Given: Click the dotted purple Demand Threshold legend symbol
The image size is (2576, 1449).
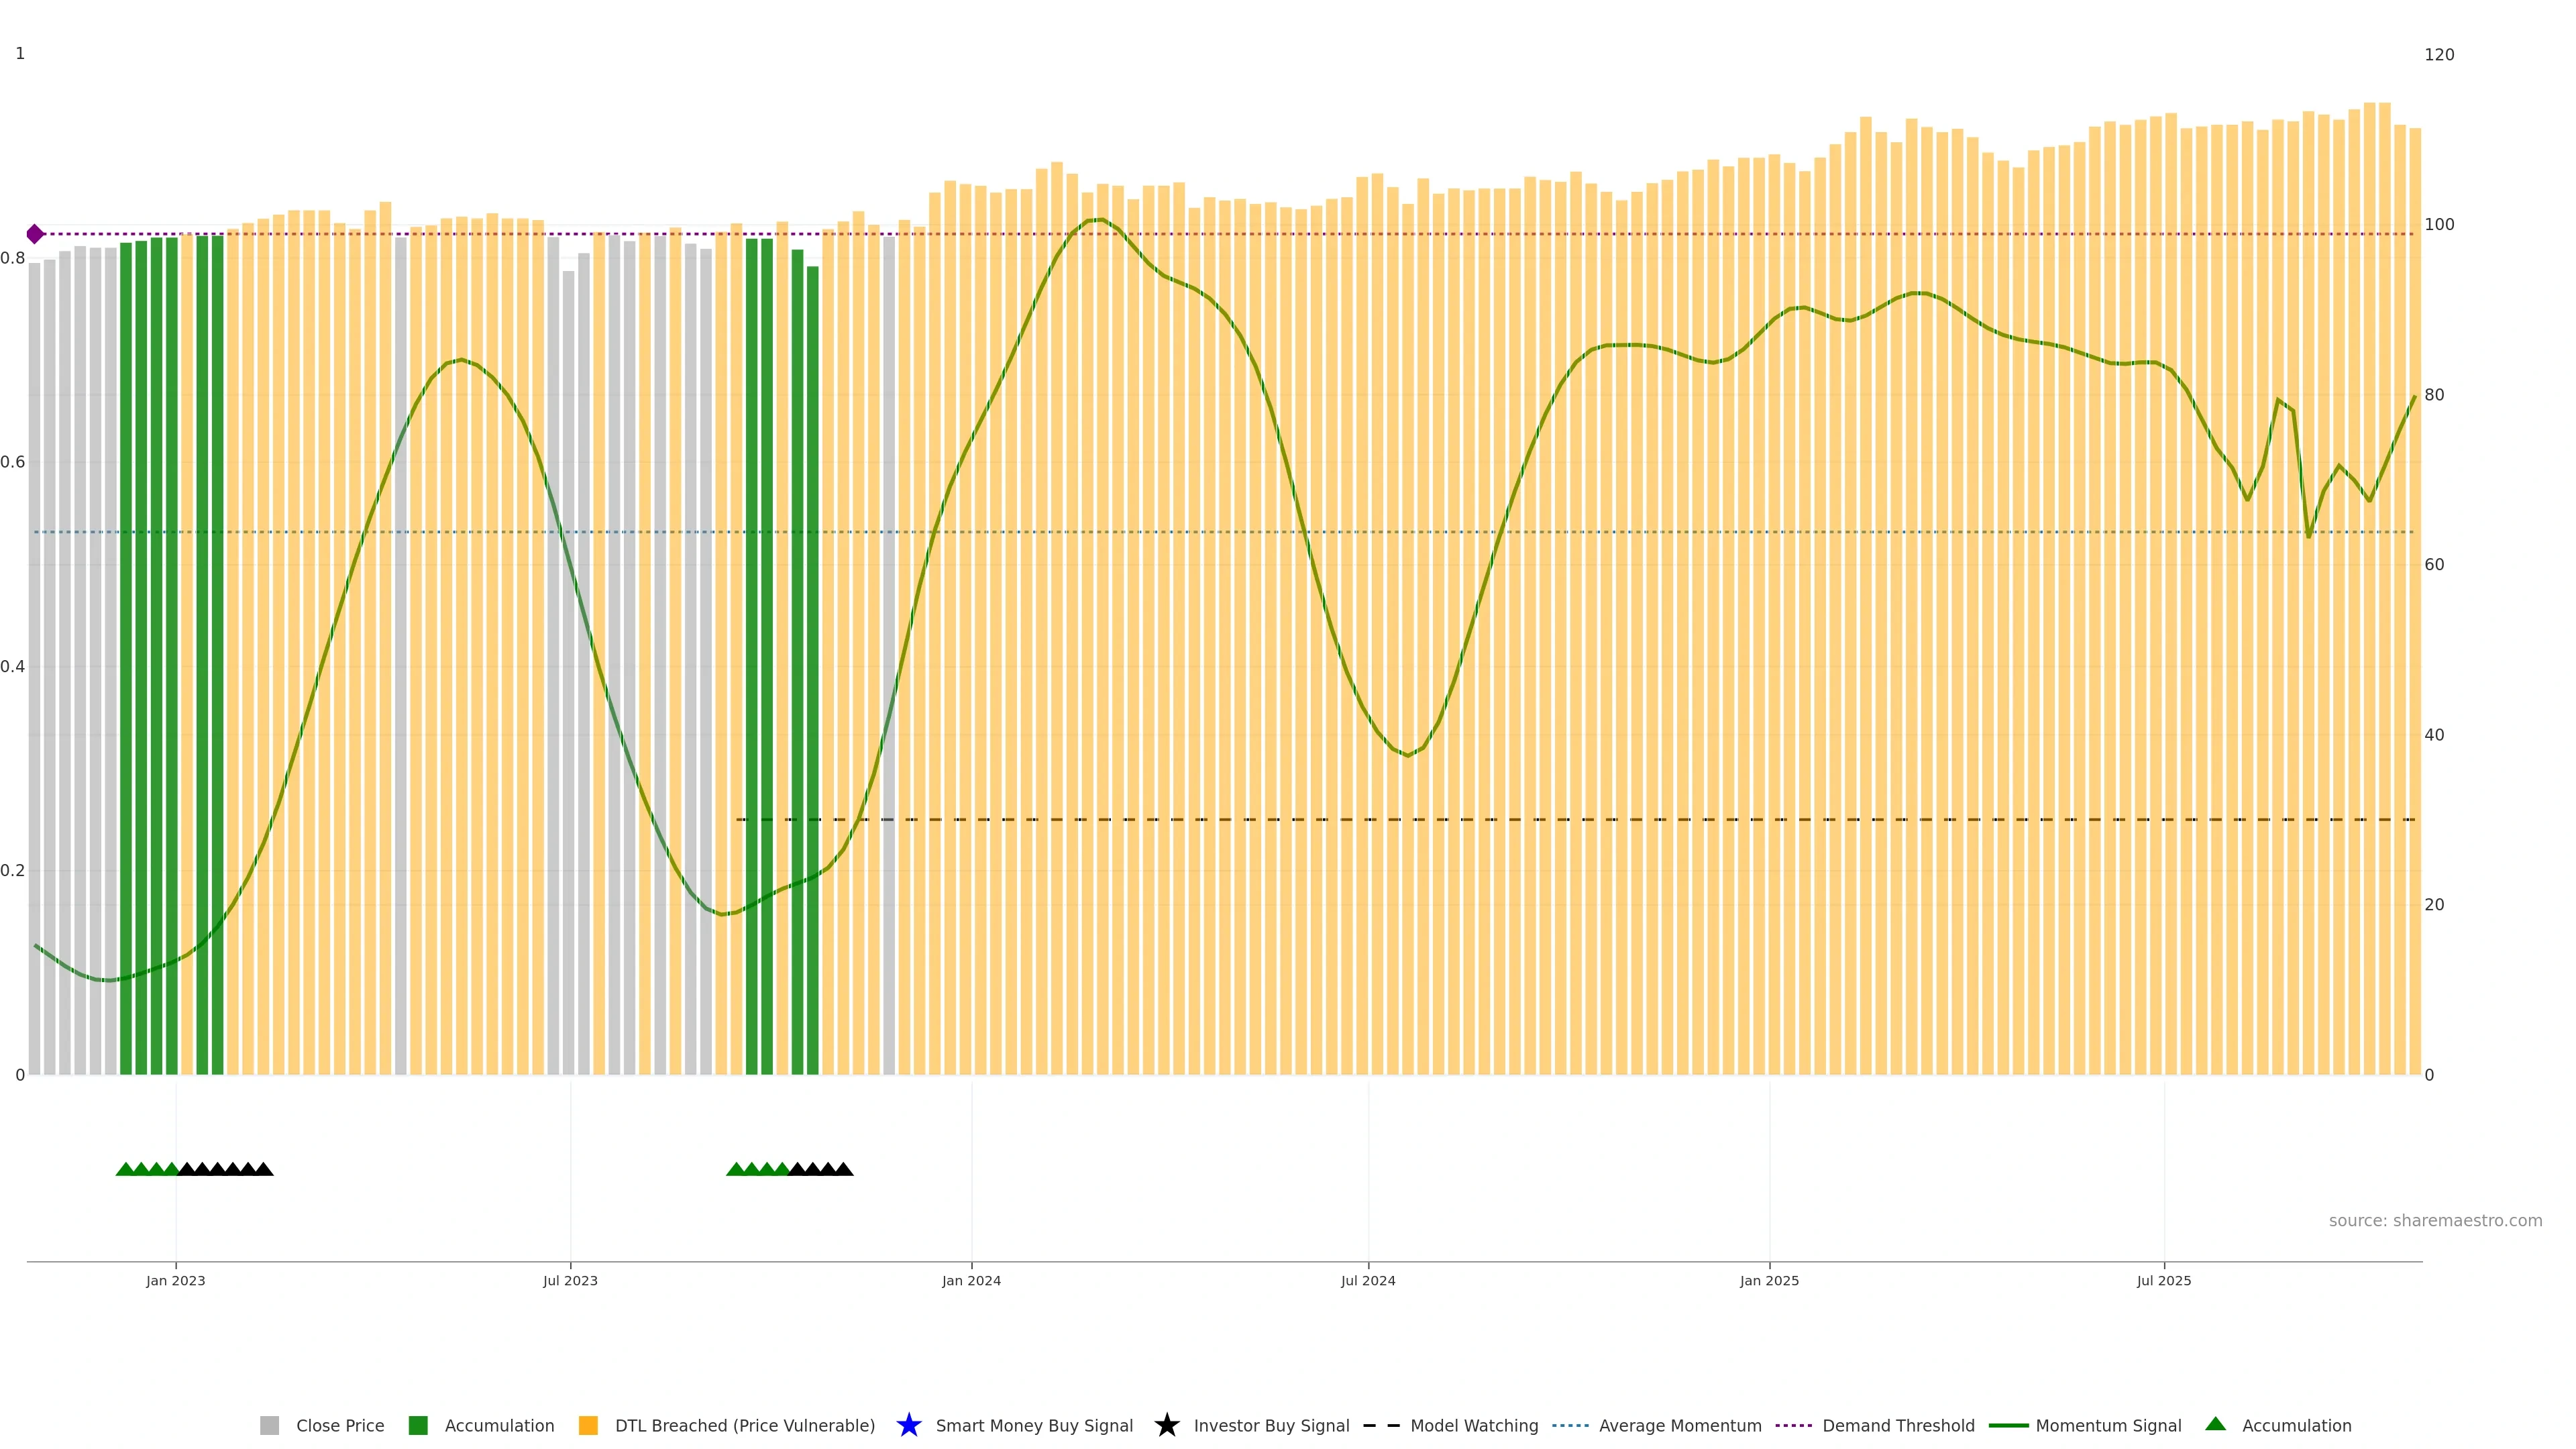Looking at the screenshot, I should 1793,1426.
